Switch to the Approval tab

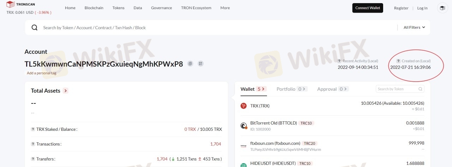pyautogui.click(x=333, y=89)
